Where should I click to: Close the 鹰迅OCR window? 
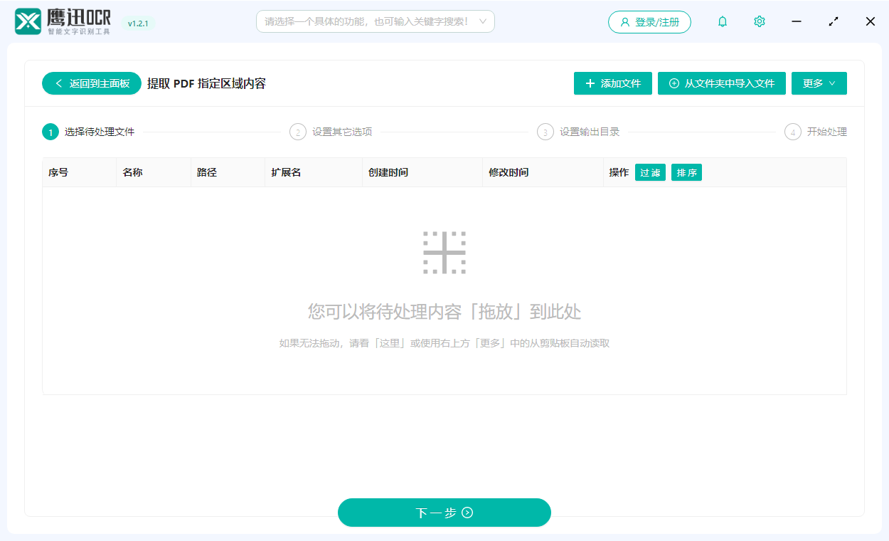pyautogui.click(x=871, y=22)
